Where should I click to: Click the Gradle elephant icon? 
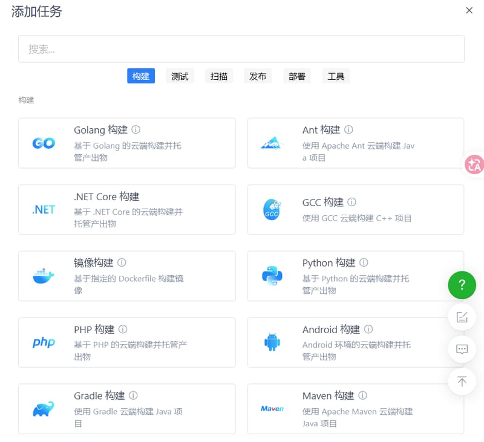pos(44,409)
